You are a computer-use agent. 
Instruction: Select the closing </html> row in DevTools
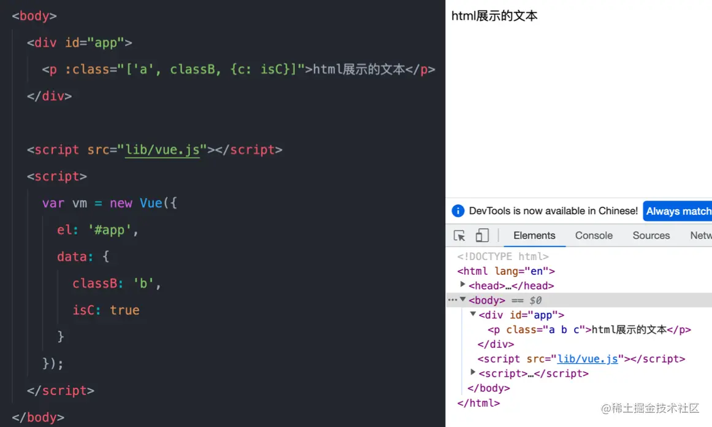tap(478, 403)
